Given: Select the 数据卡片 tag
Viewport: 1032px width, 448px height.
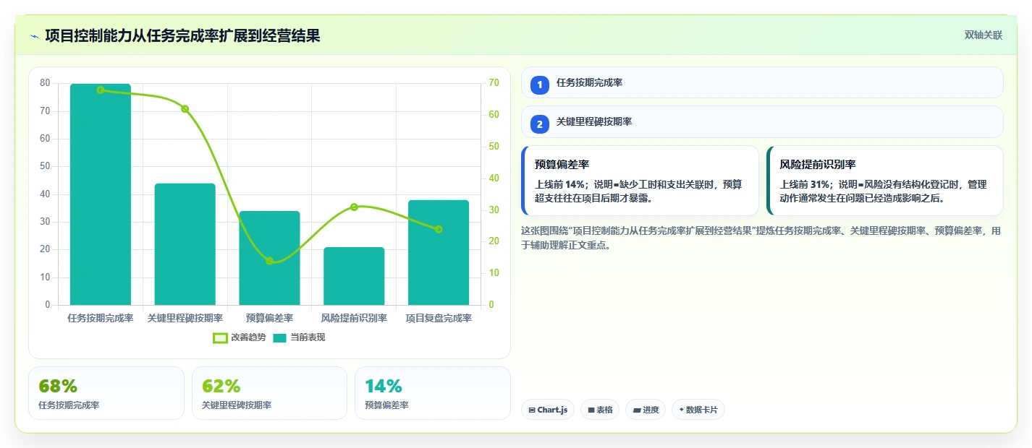Looking at the screenshot, I should point(698,410).
